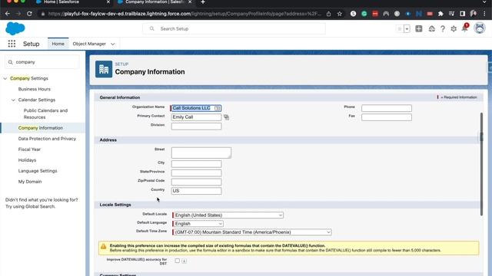The image size is (492, 276).
Task: Open Business Hours in sidebar
Action: (x=34, y=89)
